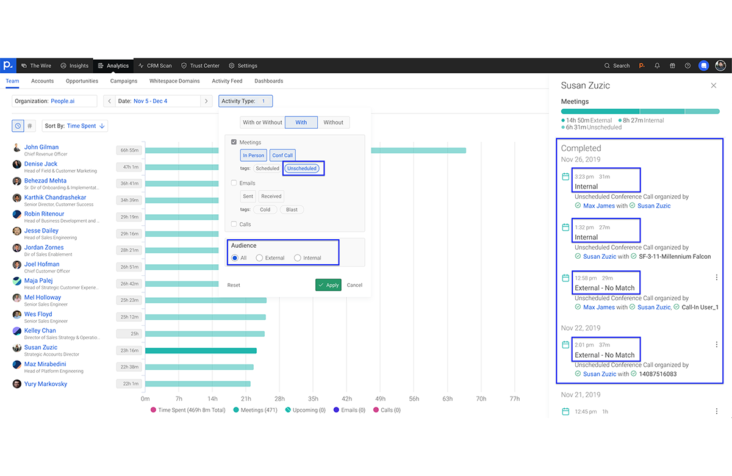Image resolution: width=732 pixels, height=476 pixels.
Task: Click the orange People.ai assistant icon
Action: pyautogui.click(x=642, y=65)
